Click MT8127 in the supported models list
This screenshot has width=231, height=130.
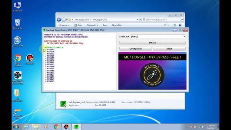point(51,75)
